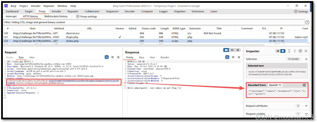Open Response pane hamburger options menu

click(x=239, y=57)
